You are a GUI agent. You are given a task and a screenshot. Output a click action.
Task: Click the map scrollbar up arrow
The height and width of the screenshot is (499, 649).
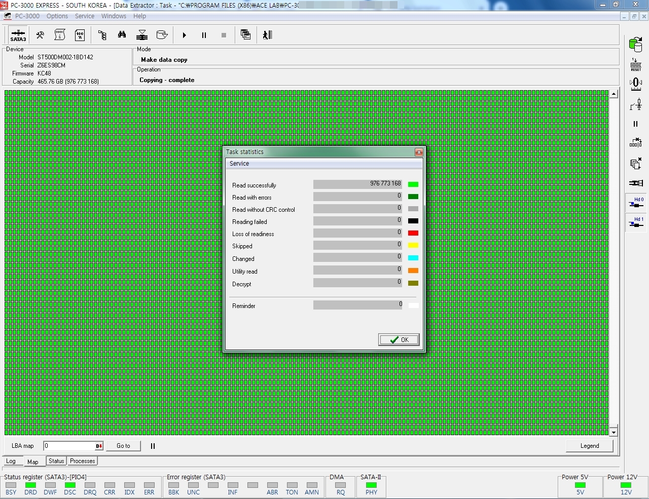(x=614, y=94)
